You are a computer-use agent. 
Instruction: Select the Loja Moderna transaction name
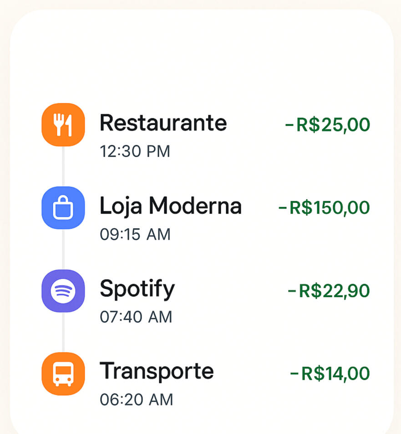click(x=170, y=206)
